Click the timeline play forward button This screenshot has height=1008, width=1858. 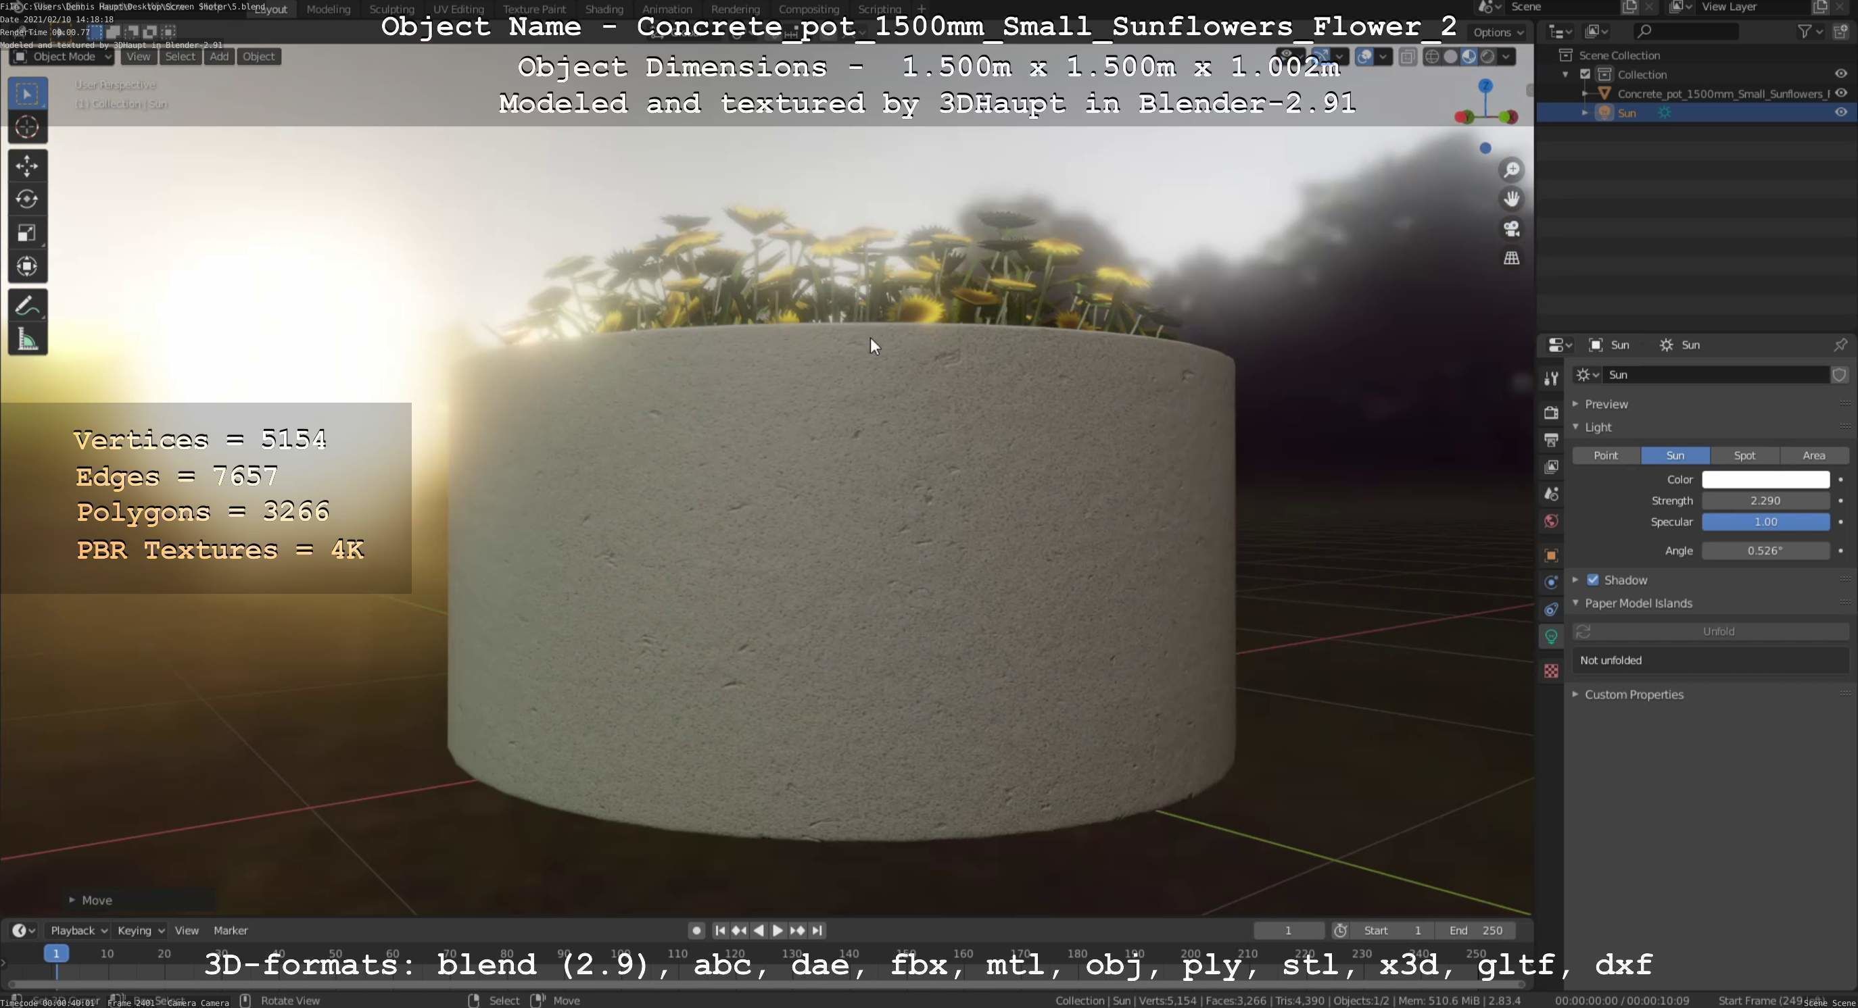coord(778,930)
